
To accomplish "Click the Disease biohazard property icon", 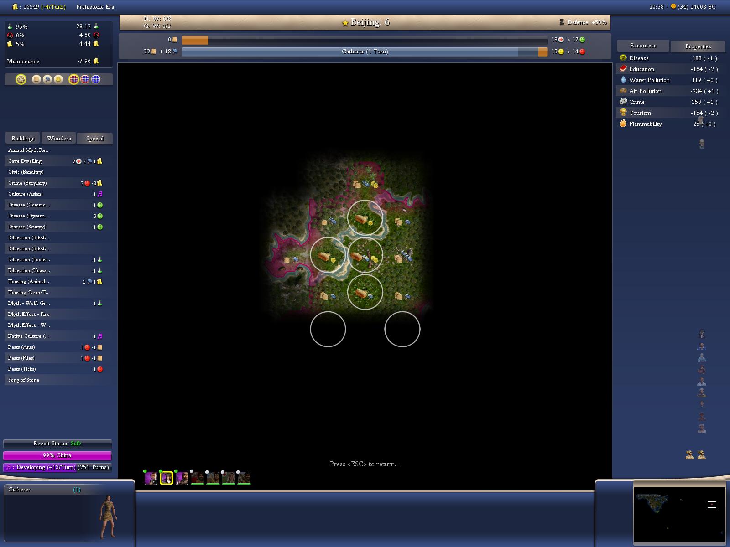I will pos(623,58).
